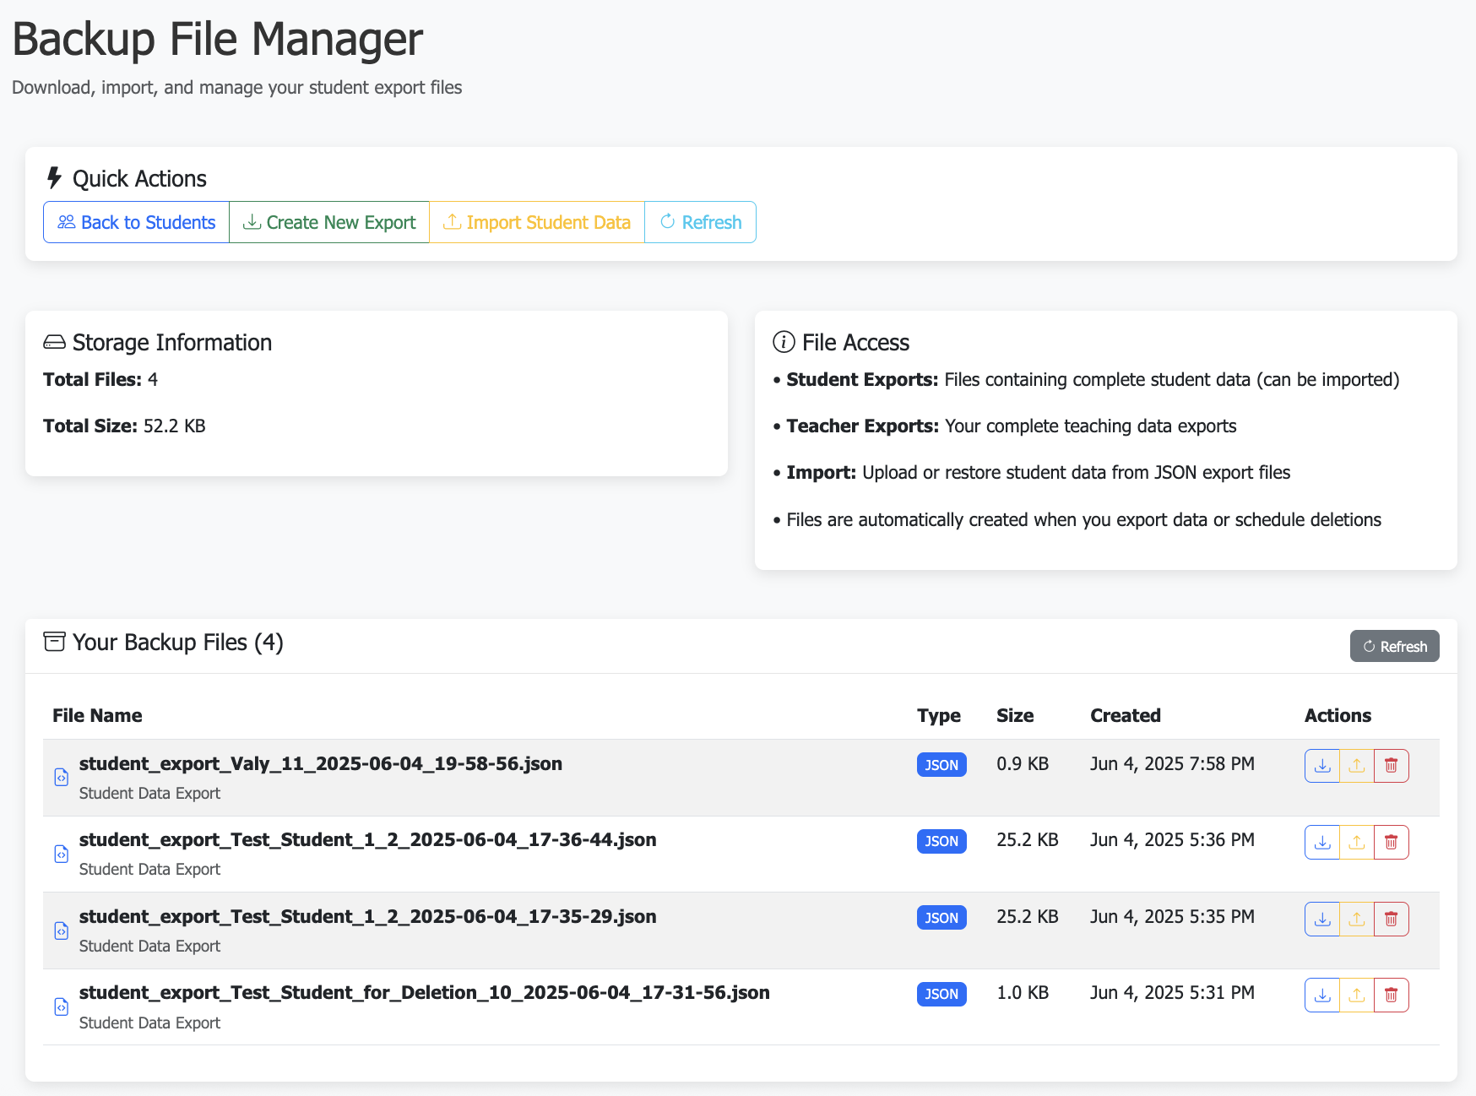Download the Test Student for Deletion export
Image resolution: width=1476 pixels, height=1096 pixels.
[x=1322, y=995]
